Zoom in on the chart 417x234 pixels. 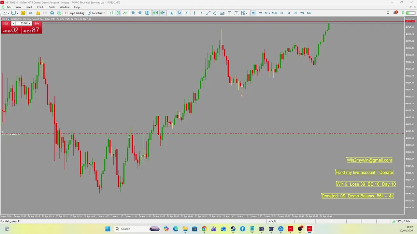133,13
